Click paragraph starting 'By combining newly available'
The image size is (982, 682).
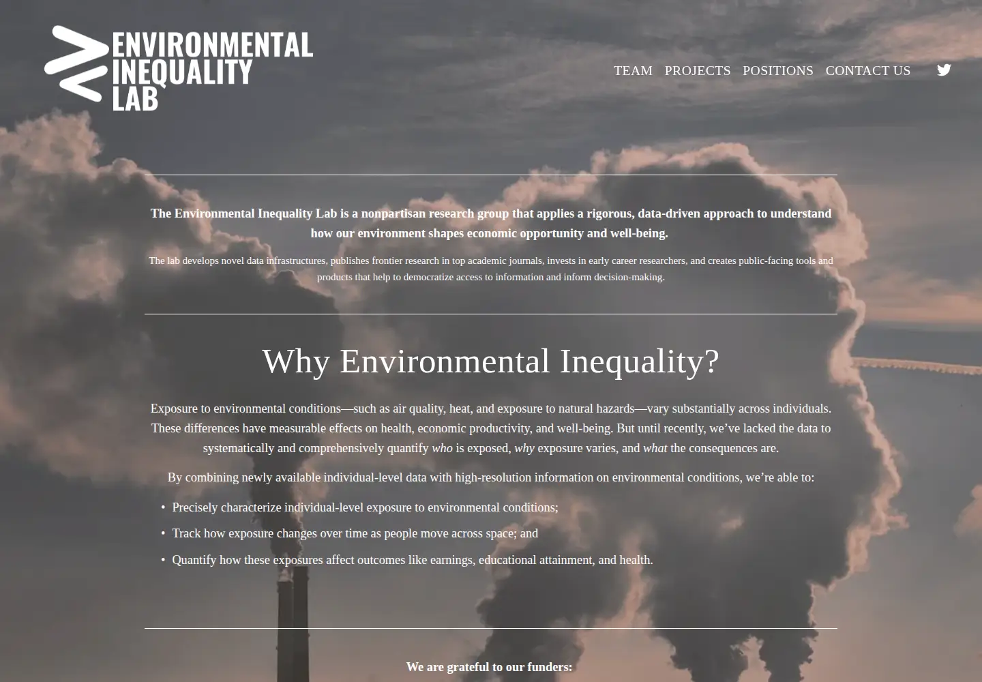[x=491, y=477]
